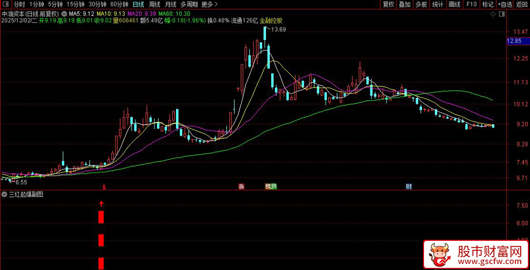Click the 12.25 price axis value
Viewport: 530px width, 270px height.
(521, 58)
